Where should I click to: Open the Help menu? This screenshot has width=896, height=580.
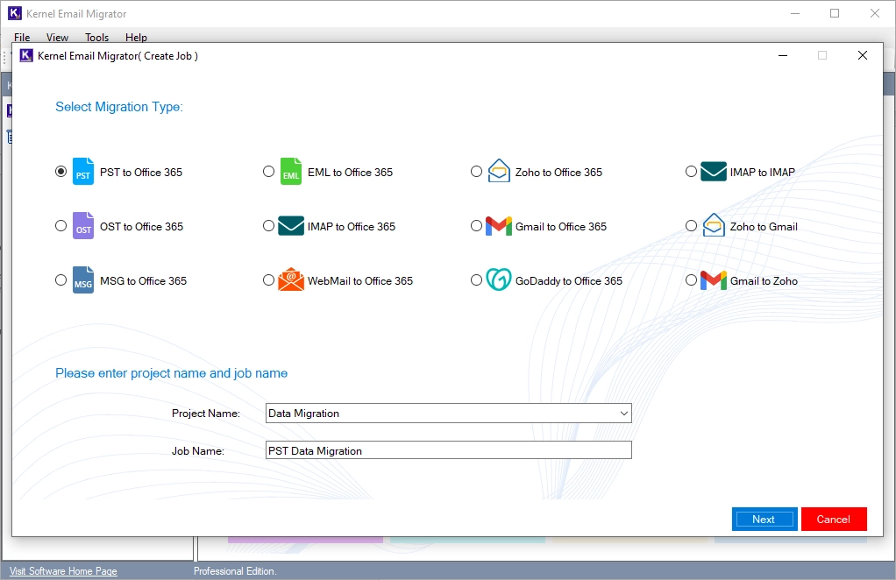point(136,37)
